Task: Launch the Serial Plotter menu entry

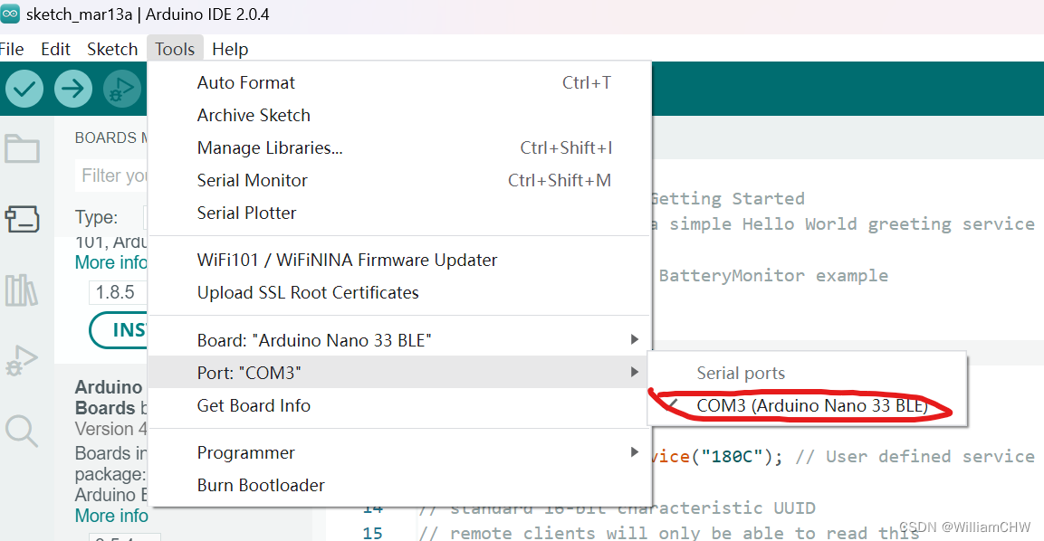Action: (399, 213)
